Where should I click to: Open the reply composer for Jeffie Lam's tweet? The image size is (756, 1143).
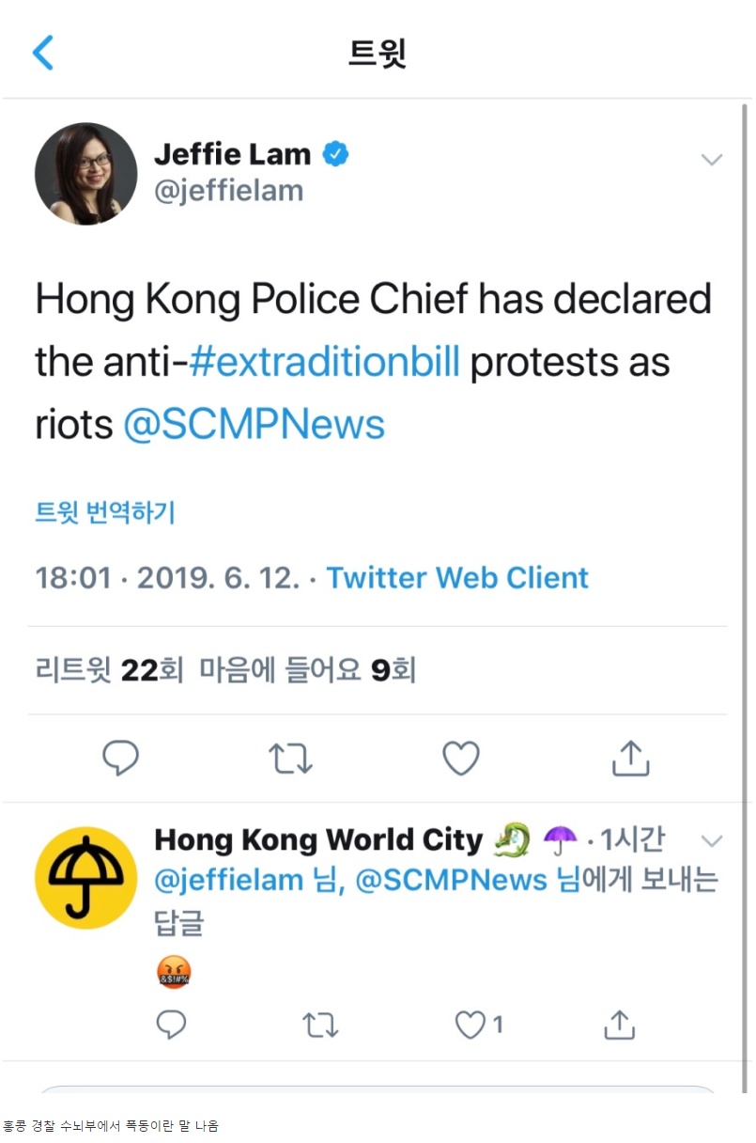pos(120,758)
